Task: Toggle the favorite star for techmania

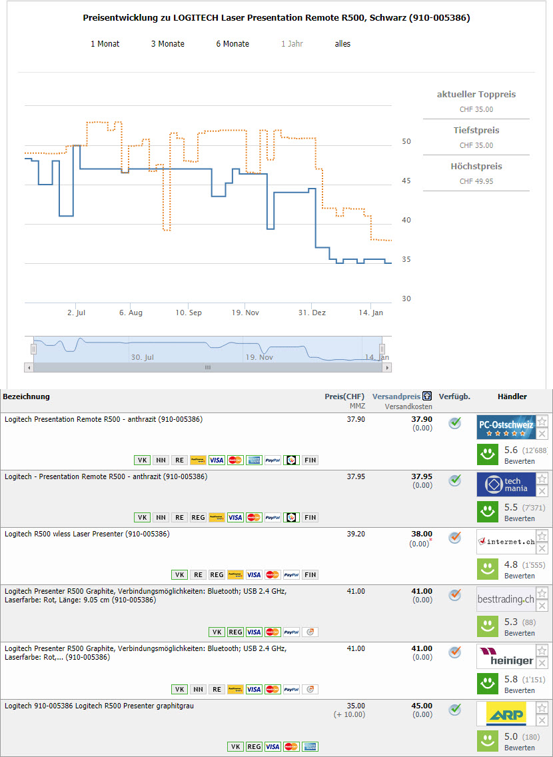Action: 542,478
